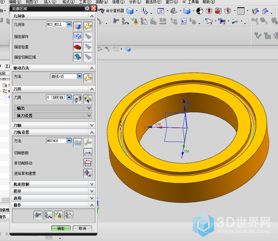Open dialog settings gear in 轮廓区域 title bar
278x241 pixels.
(x=87, y=8)
